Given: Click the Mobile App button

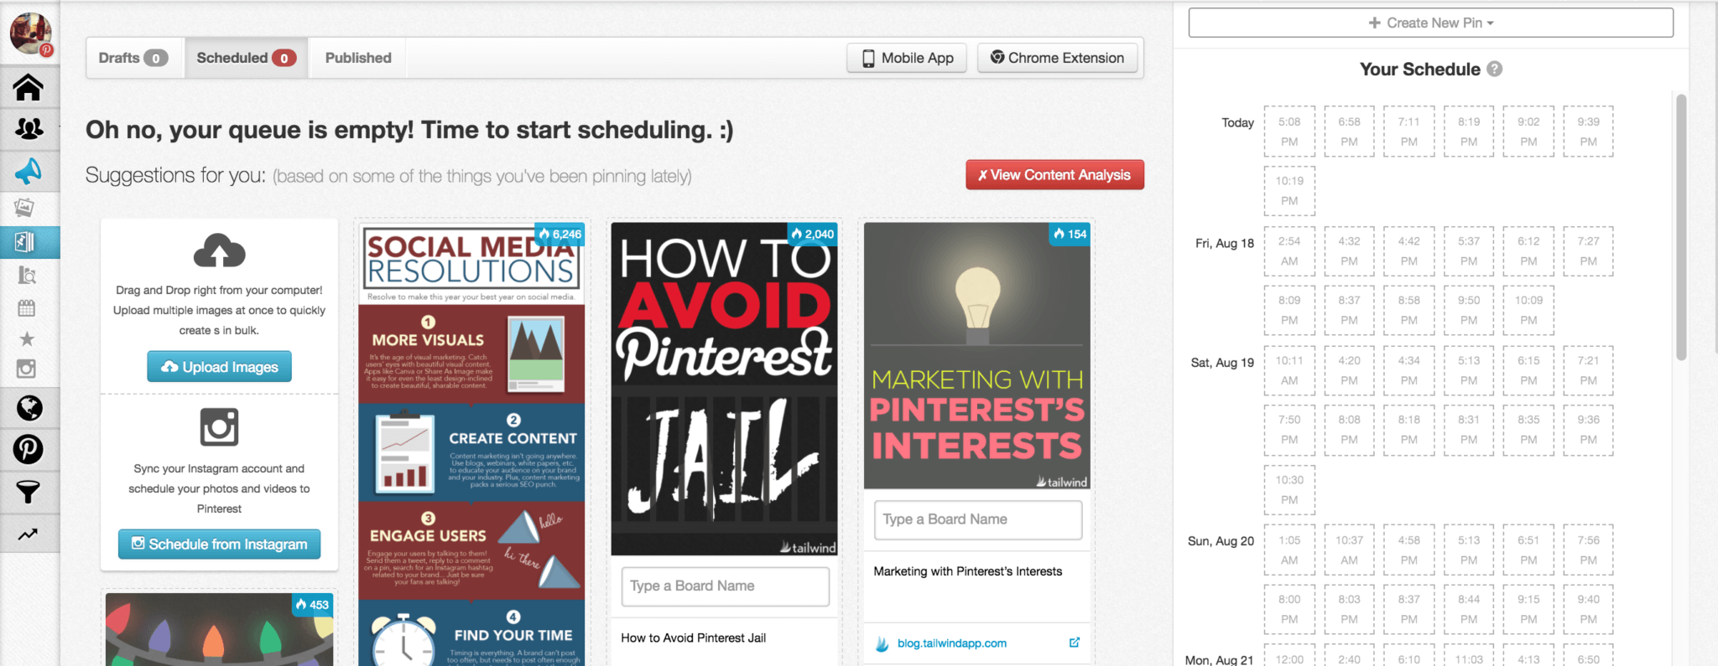Looking at the screenshot, I should point(908,58).
